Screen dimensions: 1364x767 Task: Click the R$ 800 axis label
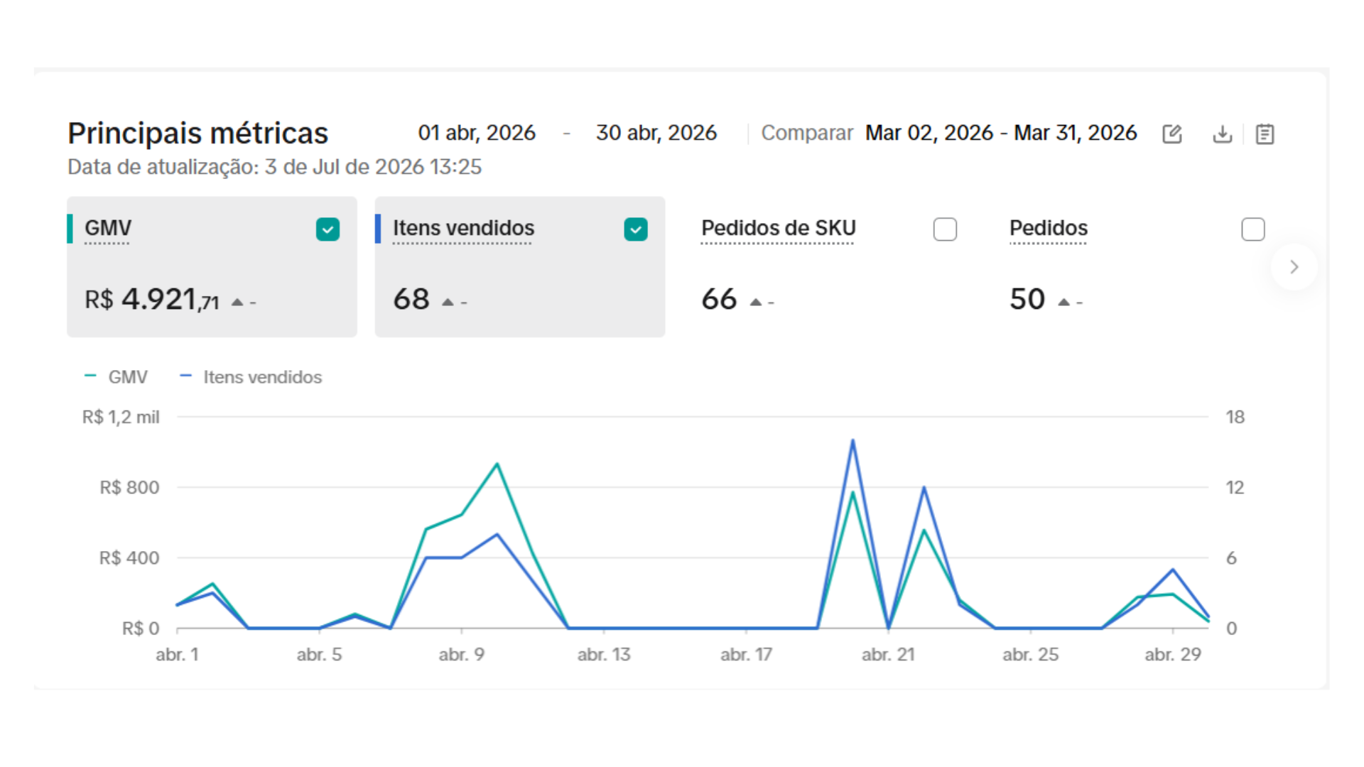(129, 487)
